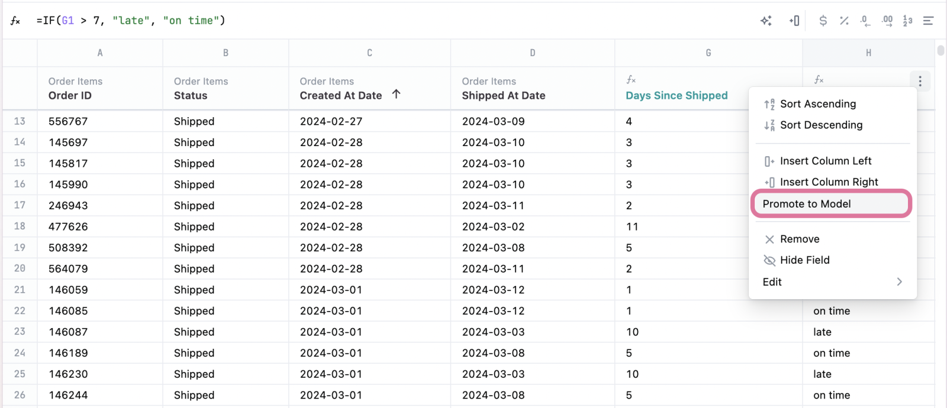Screen dimensions: 947x408
Task: Apply percent number format
Action: coord(844,21)
